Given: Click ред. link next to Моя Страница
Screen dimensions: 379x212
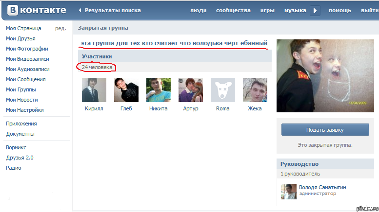Looking at the screenshot, I should tap(60, 28).
